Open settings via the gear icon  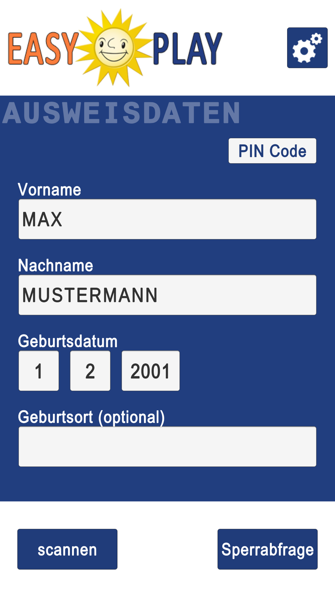307,48
